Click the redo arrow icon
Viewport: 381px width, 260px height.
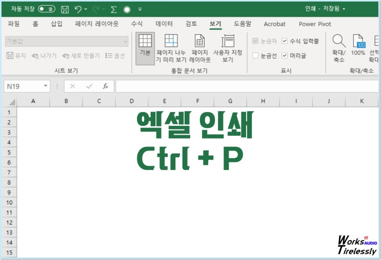(96, 9)
